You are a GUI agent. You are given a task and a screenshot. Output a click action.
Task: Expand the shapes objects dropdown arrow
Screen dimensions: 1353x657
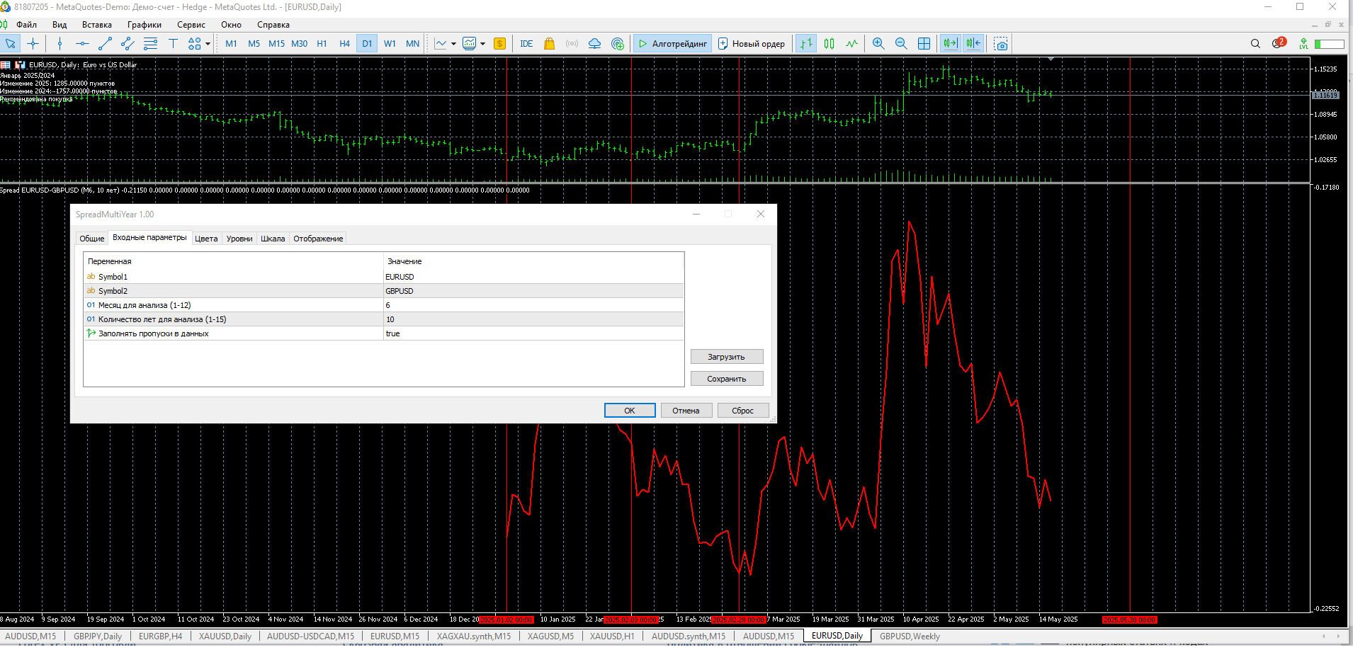coord(208,44)
